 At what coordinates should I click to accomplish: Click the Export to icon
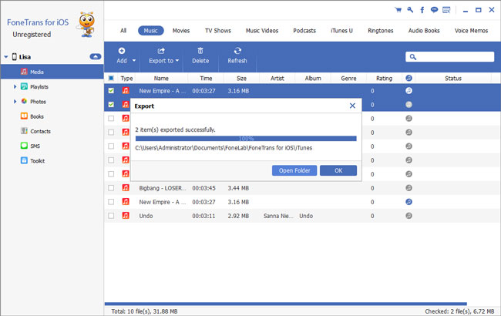click(x=161, y=51)
